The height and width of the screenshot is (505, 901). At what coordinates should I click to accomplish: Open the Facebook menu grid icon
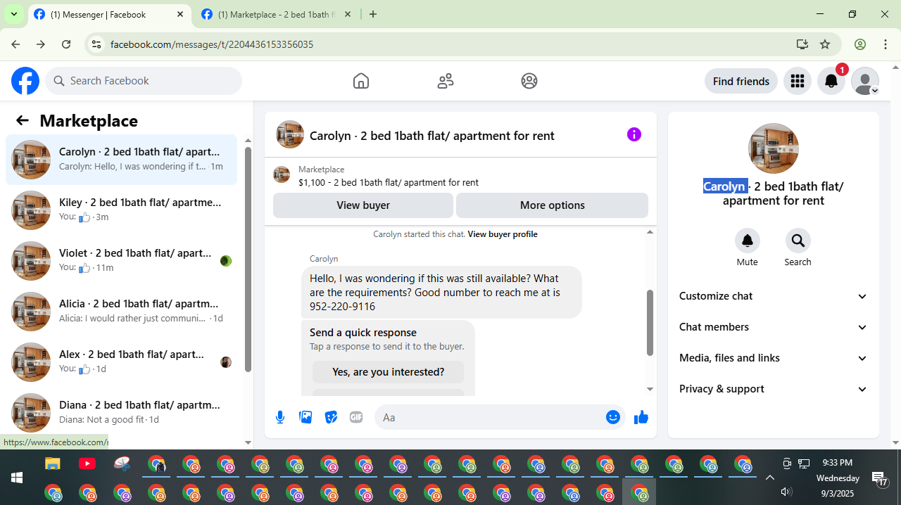coord(798,81)
